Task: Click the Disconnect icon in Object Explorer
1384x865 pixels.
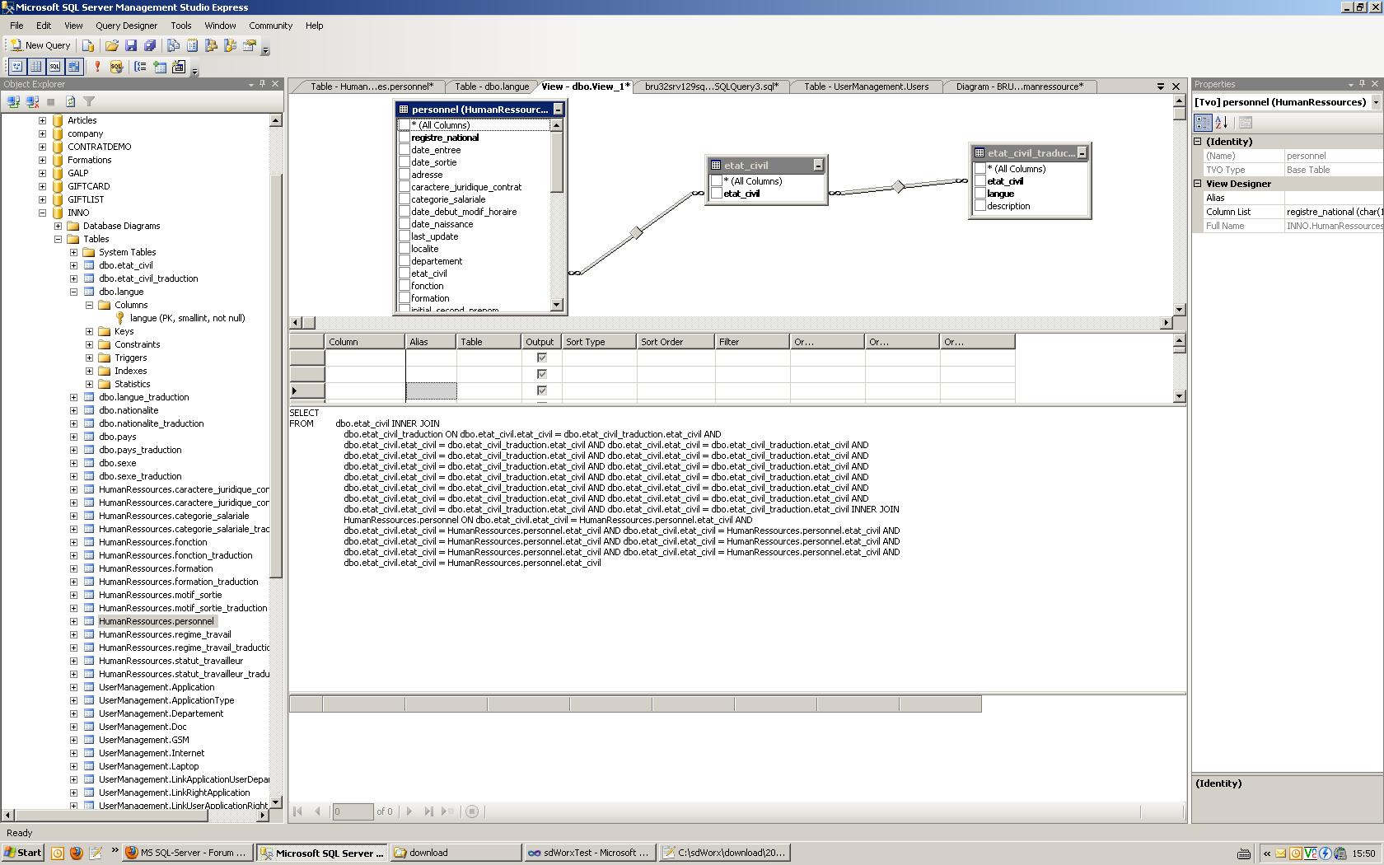Action: click(x=32, y=102)
